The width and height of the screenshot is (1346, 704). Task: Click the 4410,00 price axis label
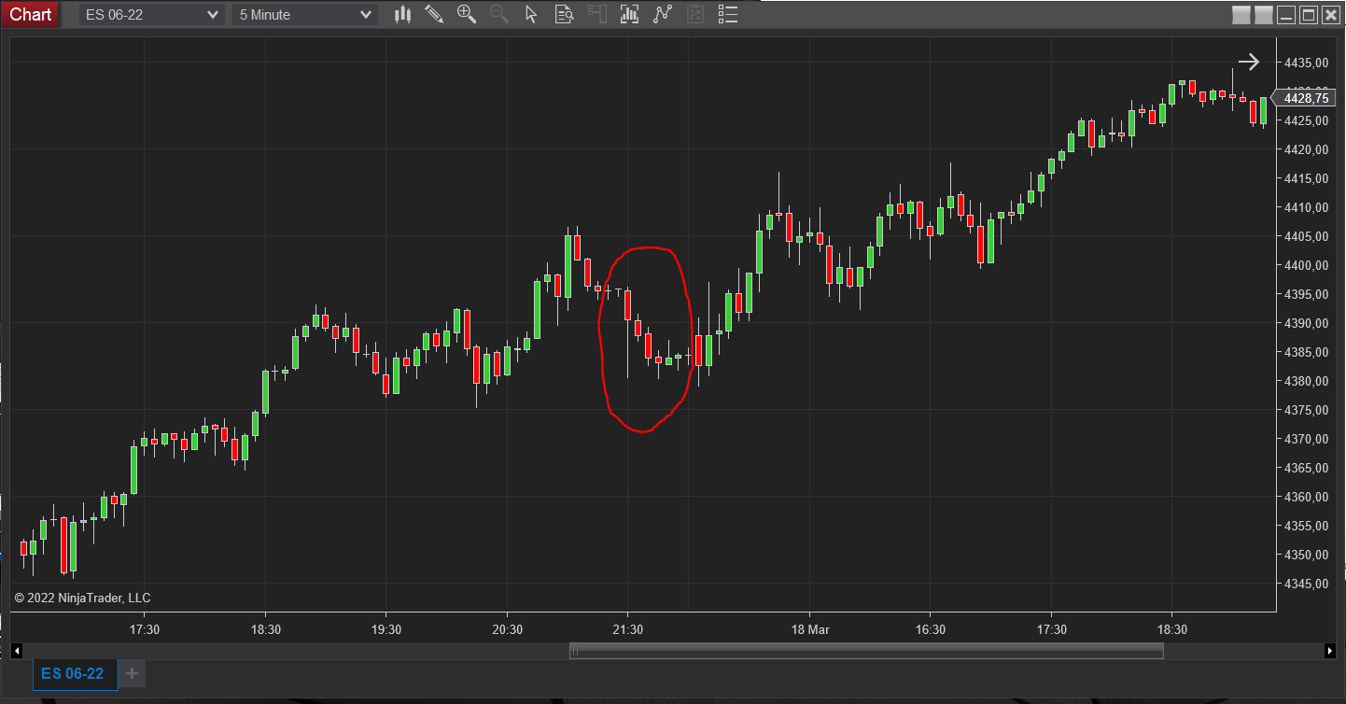[1306, 207]
